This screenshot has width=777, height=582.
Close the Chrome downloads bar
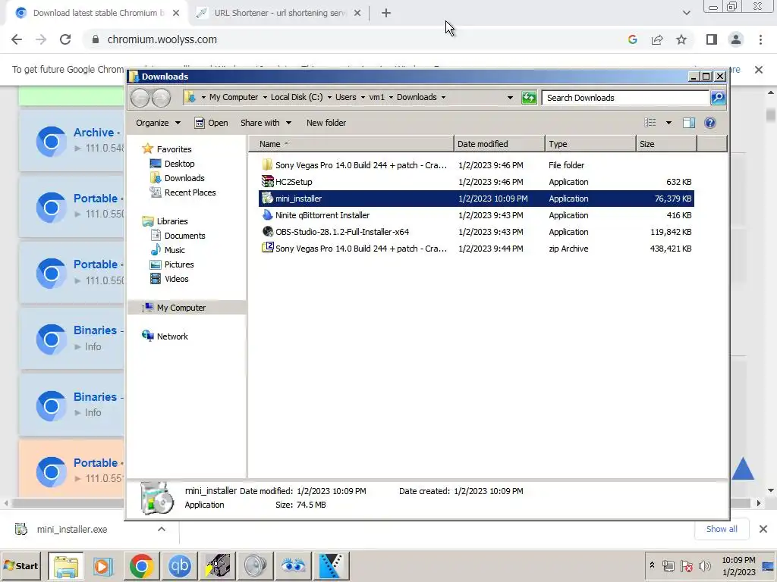click(763, 529)
